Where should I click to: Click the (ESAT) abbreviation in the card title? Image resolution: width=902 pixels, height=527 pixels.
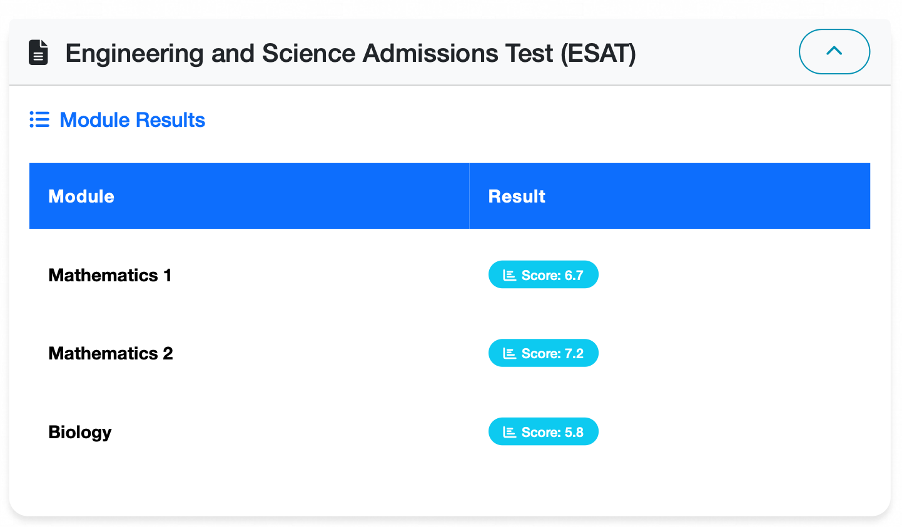tap(598, 53)
